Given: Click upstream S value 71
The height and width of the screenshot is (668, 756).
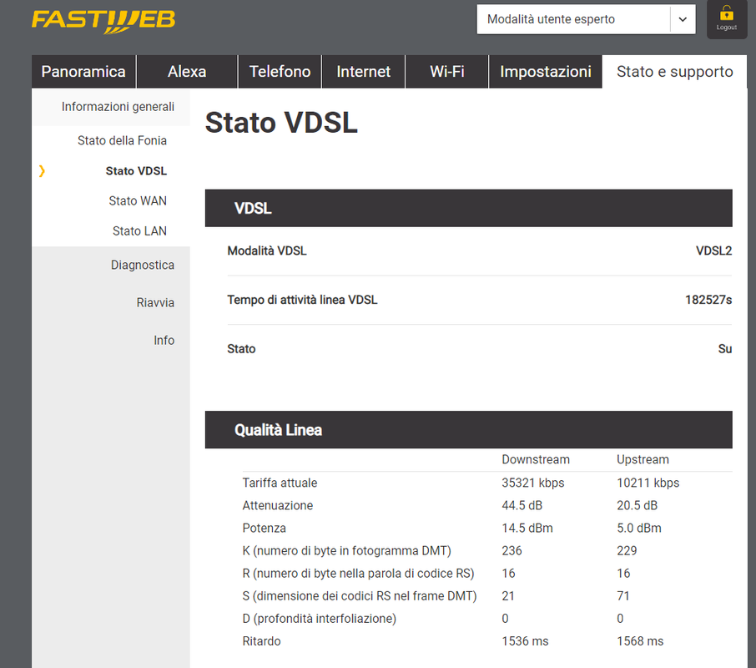Looking at the screenshot, I should [623, 596].
